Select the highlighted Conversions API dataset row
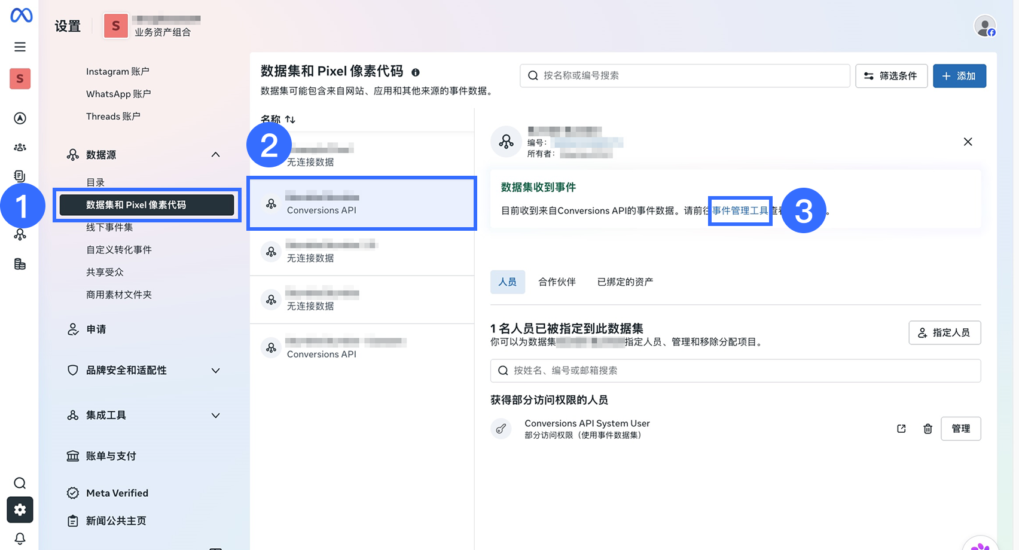 (x=362, y=203)
